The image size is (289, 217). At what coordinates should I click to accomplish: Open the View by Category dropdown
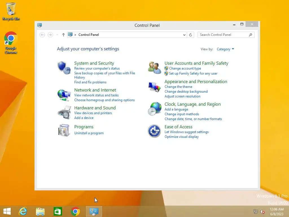tap(225, 49)
